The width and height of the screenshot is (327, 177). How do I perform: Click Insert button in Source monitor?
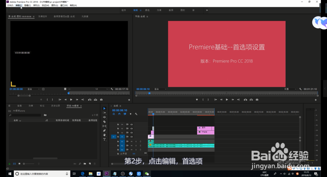pyautogui.click(x=90, y=100)
